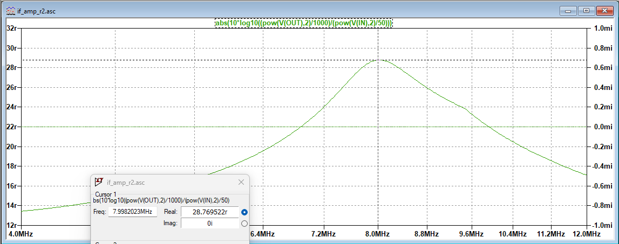
Task: Click the 8.0MHz frequency axis label
Action: click(378, 234)
